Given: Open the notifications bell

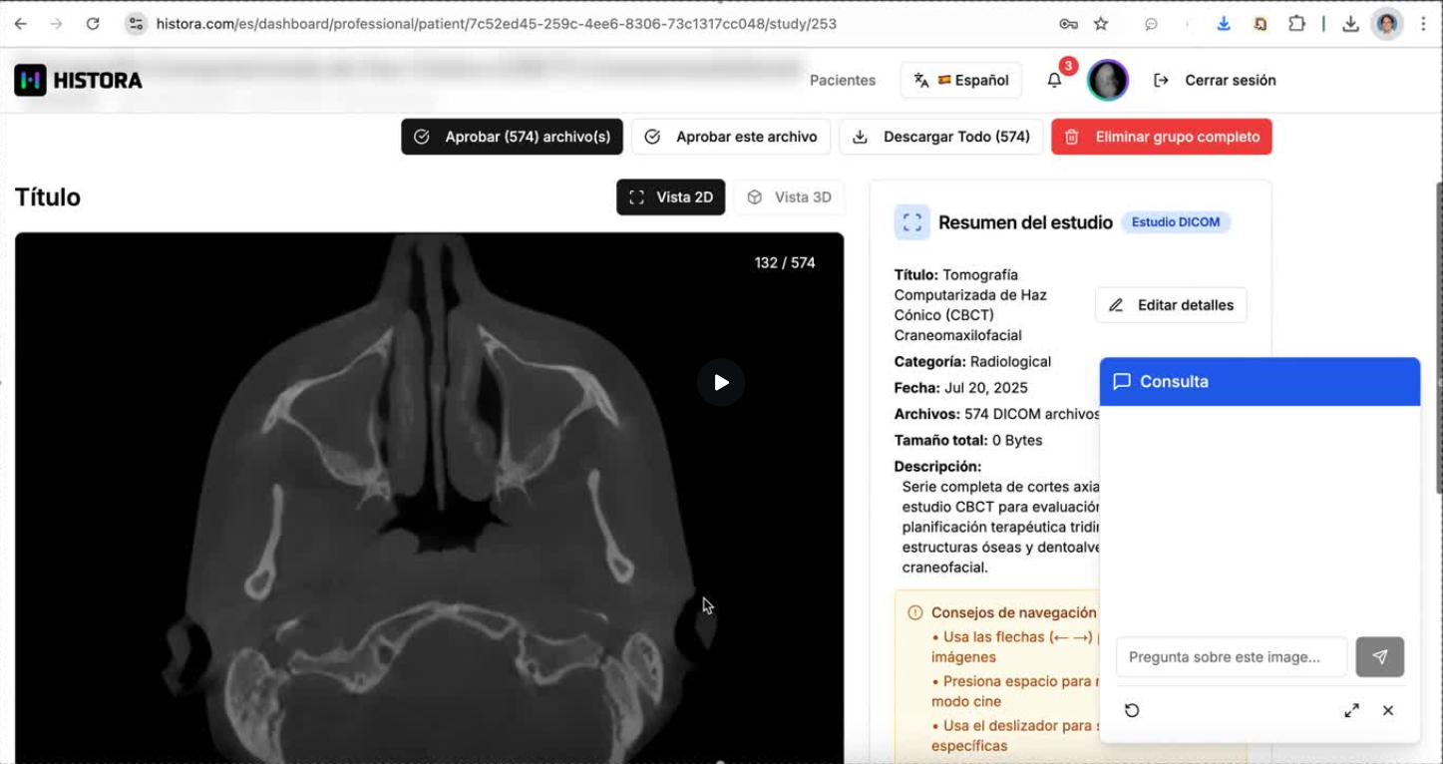Looking at the screenshot, I should (1054, 81).
